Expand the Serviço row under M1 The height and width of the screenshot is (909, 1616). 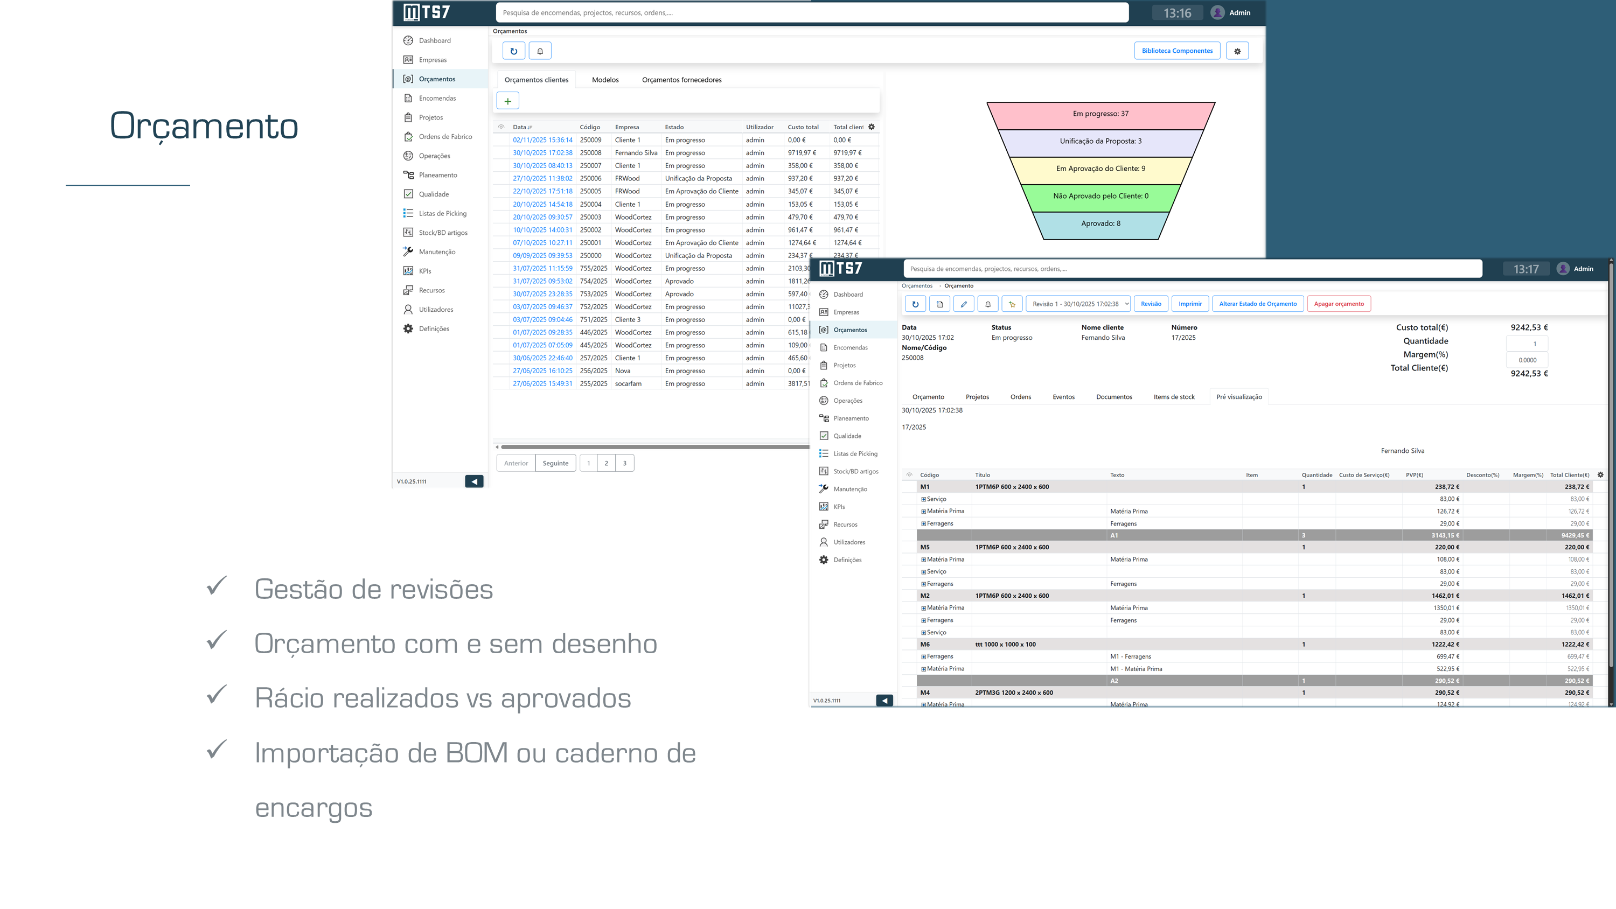(923, 499)
